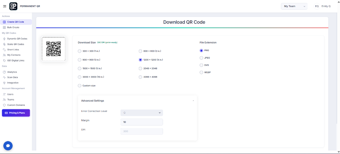This screenshot has height=154, width=340.
Task: Go to the Users page
Action: 10,94
